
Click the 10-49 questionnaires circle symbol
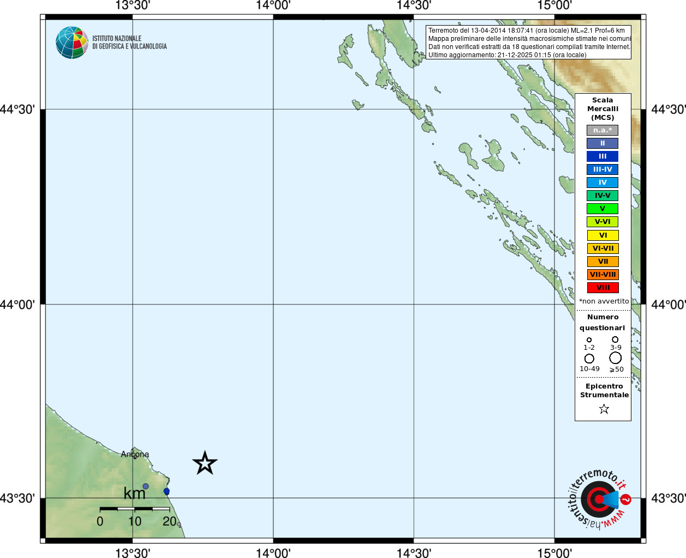tap(589, 359)
